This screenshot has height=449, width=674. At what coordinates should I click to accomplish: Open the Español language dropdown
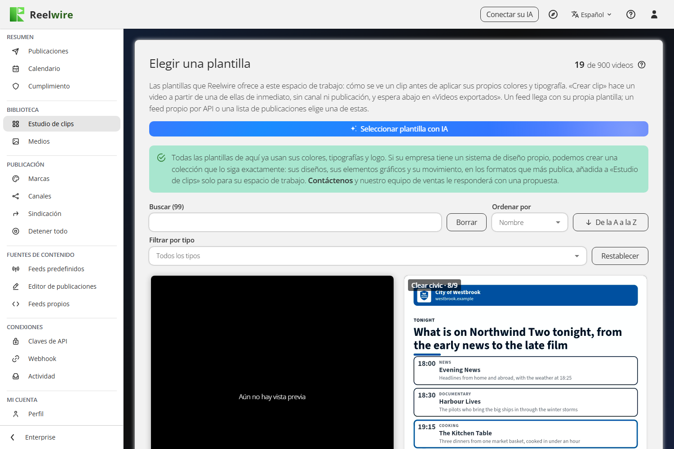pos(591,14)
